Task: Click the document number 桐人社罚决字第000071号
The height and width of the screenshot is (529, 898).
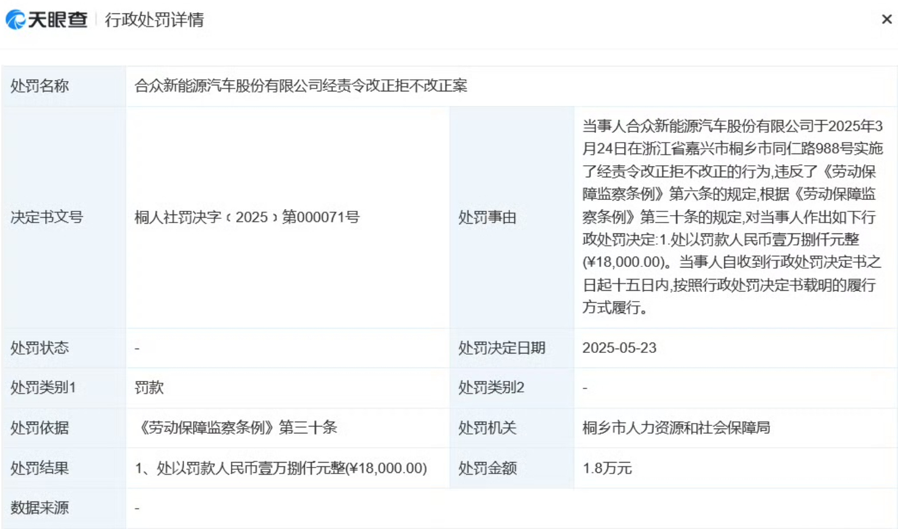Action: (x=247, y=218)
